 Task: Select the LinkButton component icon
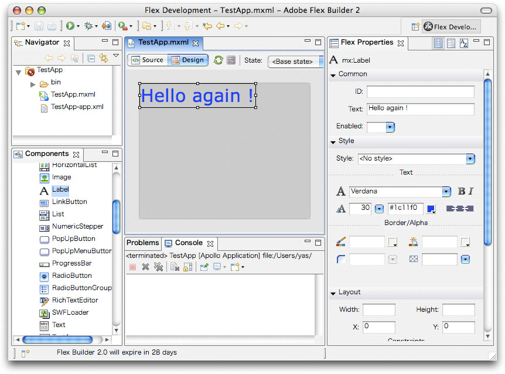[x=44, y=203]
